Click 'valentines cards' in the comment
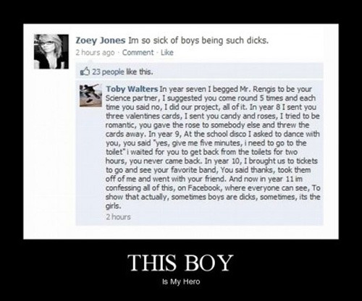The height and width of the screenshot is (301, 362). 150,116
